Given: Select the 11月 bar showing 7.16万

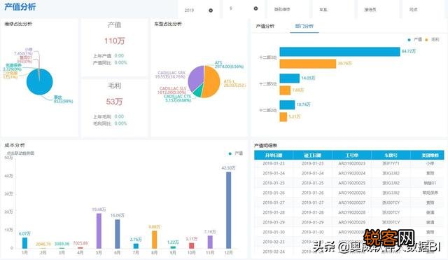Looking at the screenshot, I should tap(210, 242).
